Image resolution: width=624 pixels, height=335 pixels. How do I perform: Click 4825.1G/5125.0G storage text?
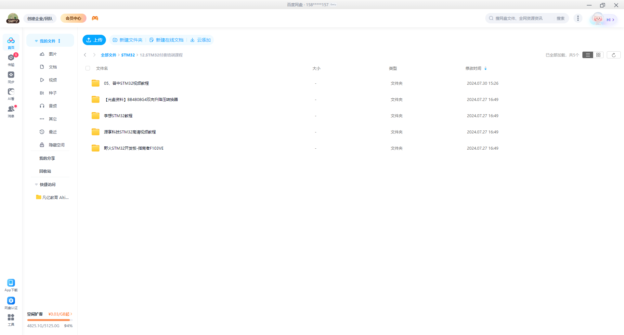43,326
